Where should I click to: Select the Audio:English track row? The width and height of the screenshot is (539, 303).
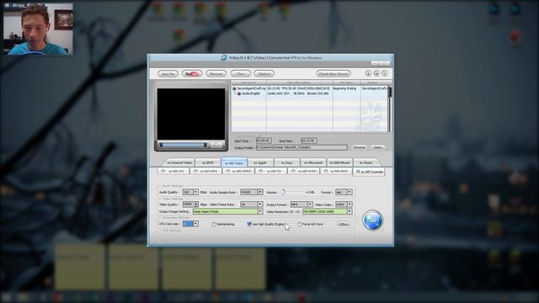pos(309,93)
